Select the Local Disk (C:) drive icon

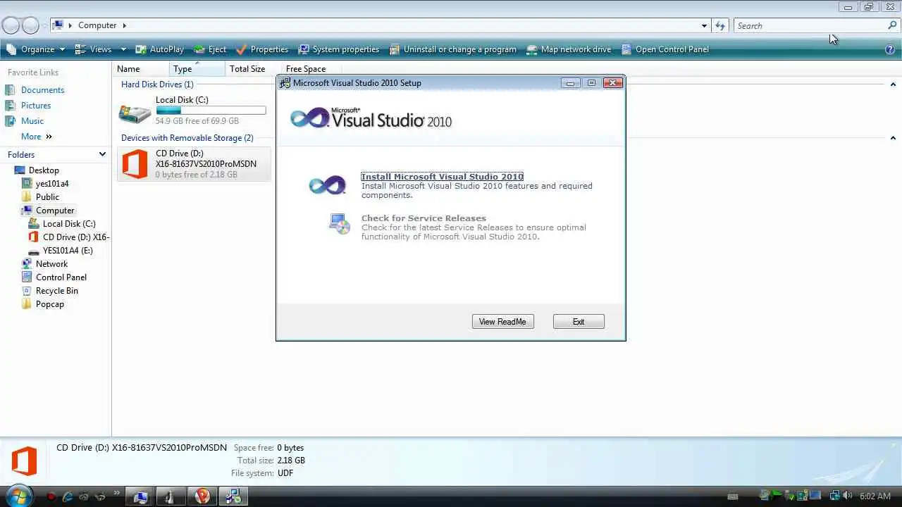pos(135,113)
